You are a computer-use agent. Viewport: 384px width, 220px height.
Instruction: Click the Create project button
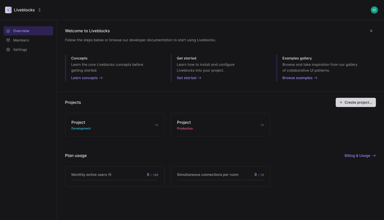[356, 103]
